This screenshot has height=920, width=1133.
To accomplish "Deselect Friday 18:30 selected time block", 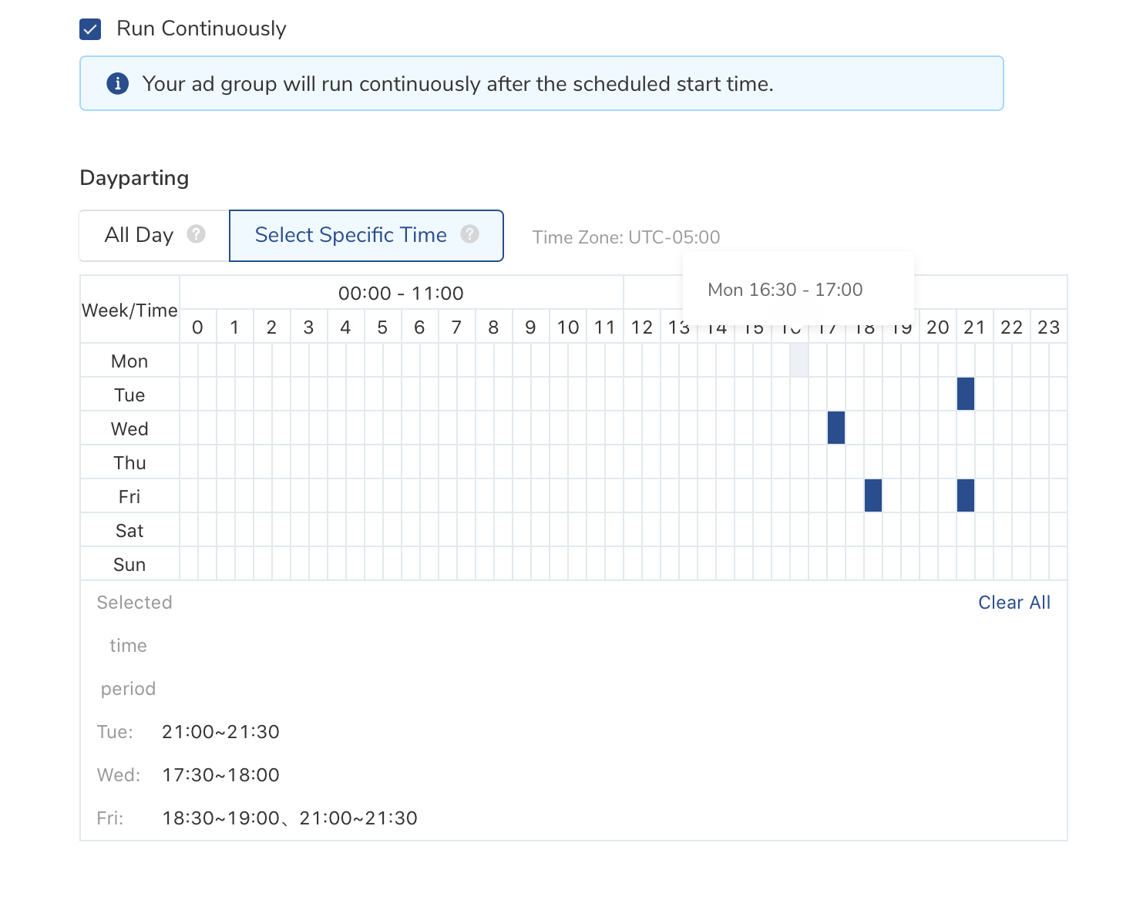I will point(872,495).
